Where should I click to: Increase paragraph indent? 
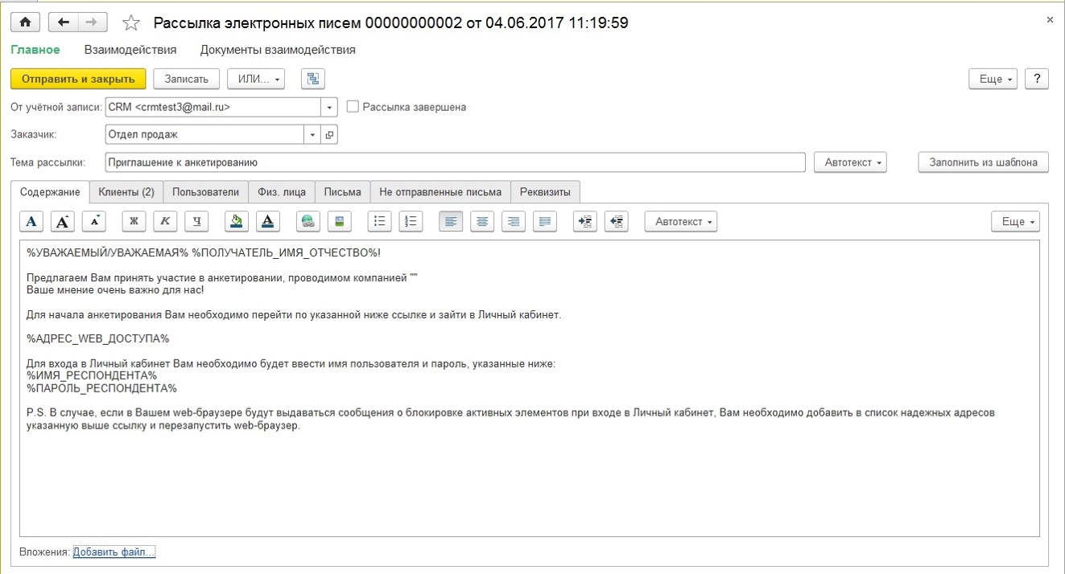tap(585, 221)
